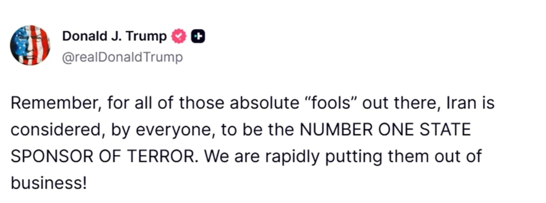Click the word "putting" in the post
The width and height of the screenshot is (546, 203).
[354, 157]
